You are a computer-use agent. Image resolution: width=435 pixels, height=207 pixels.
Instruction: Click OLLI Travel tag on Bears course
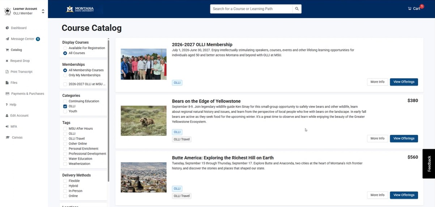[x=182, y=139]
